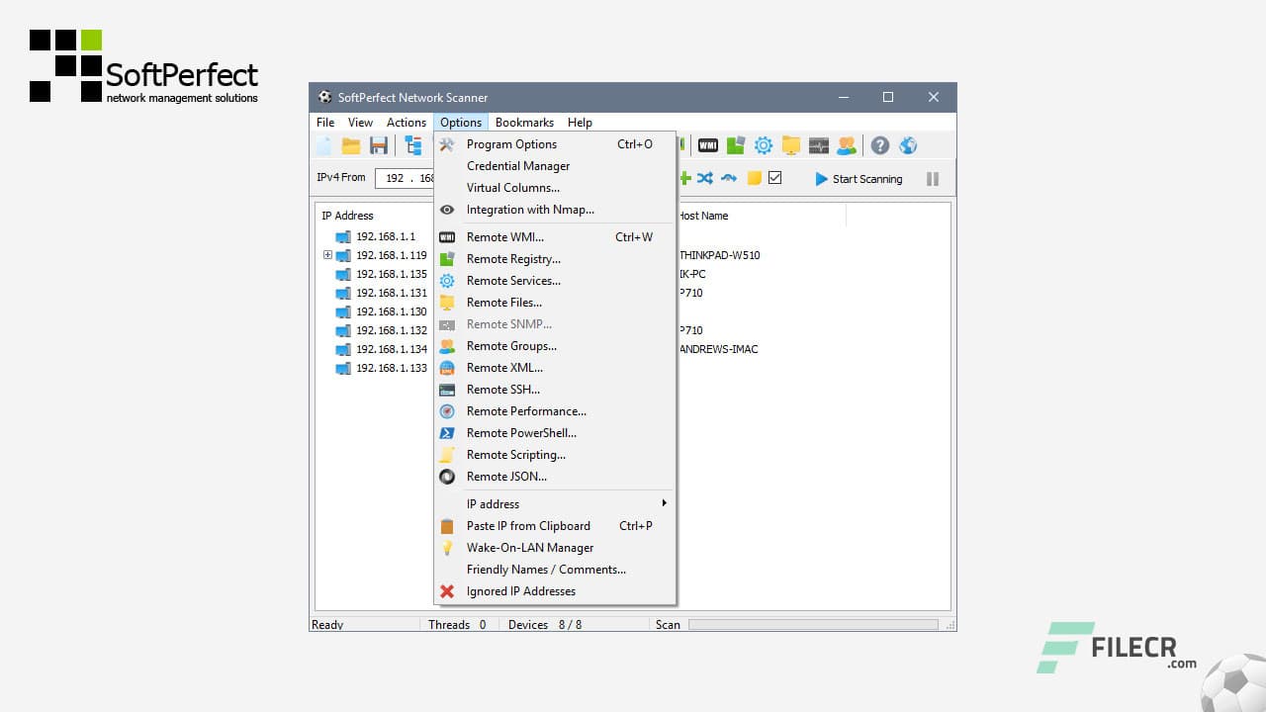The width and height of the screenshot is (1266, 712).
Task: Open the Bookmarks menu
Action: (x=524, y=122)
